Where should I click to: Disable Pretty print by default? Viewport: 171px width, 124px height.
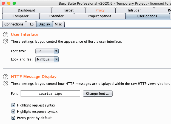pyautogui.click(x=13, y=118)
